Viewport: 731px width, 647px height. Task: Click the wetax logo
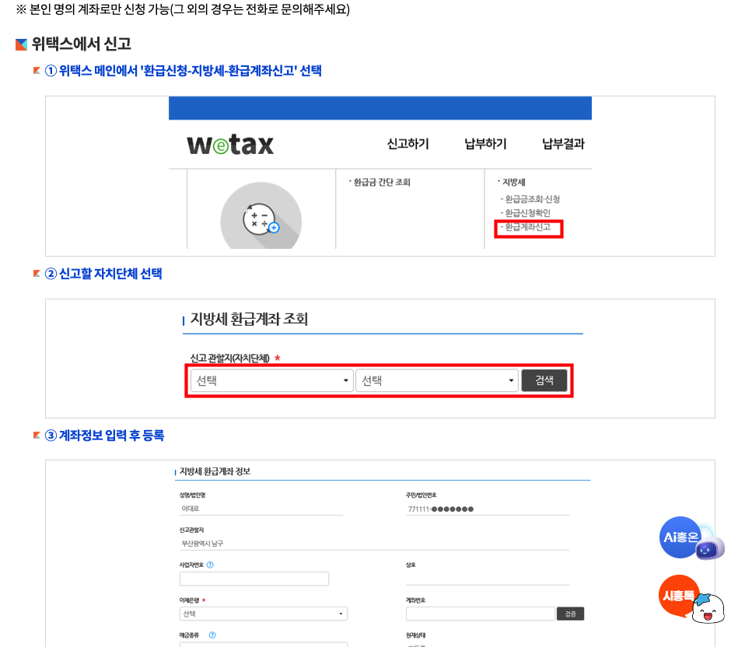pos(230,145)
